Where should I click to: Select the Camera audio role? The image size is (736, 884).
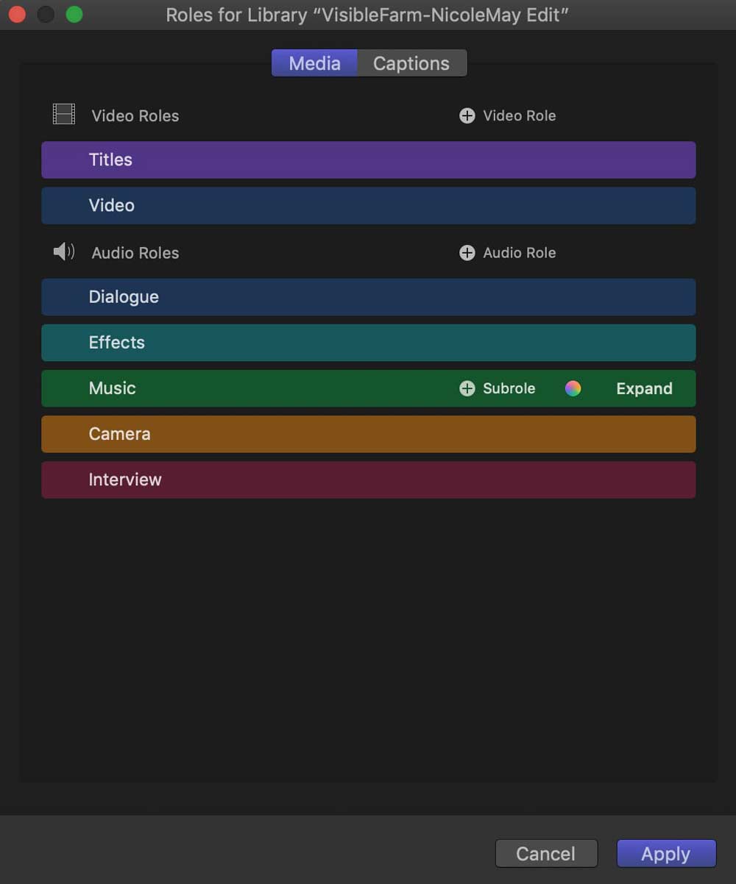[x=368, y=434]
